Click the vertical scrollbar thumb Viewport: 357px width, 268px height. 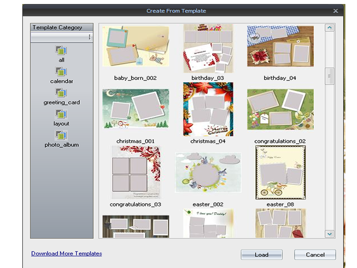click(x=329, y=76)
